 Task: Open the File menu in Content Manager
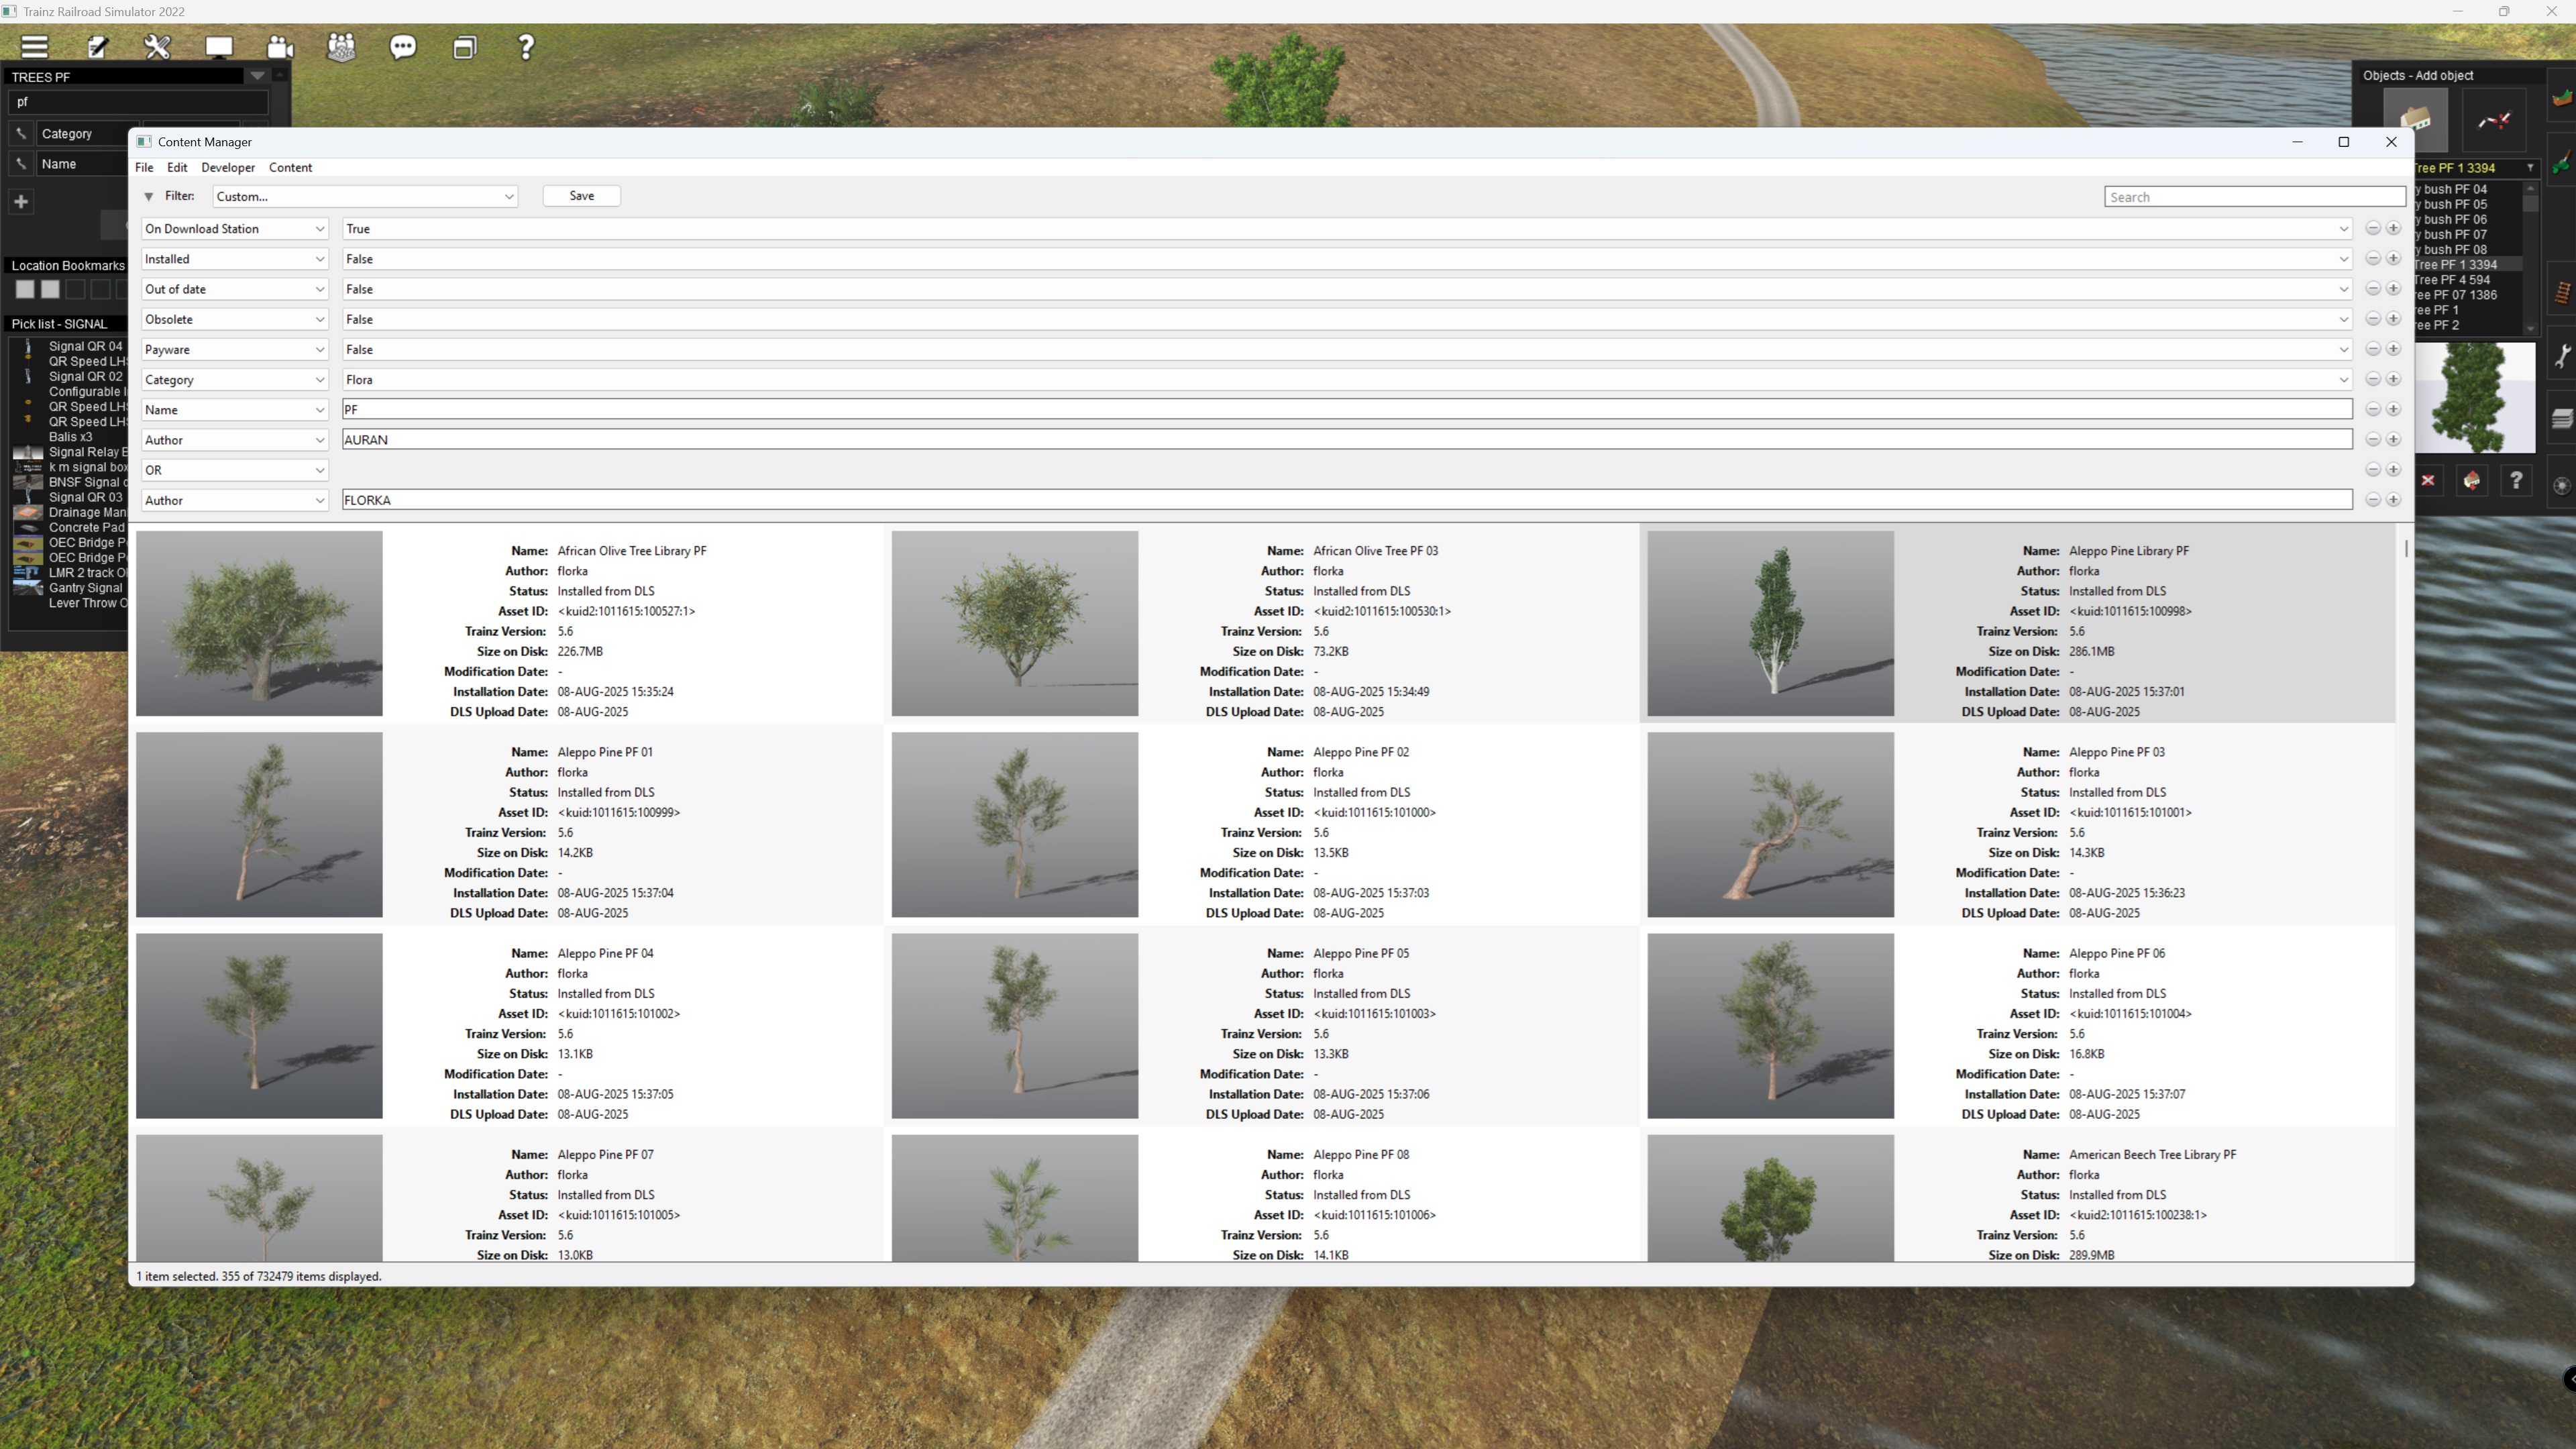click(x=144, y=167)
